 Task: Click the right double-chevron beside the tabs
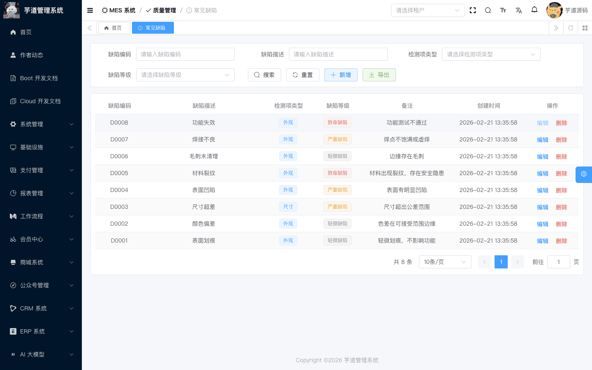coord(556,28)
